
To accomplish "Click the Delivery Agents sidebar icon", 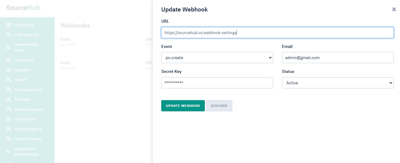I will coord(9,129).
